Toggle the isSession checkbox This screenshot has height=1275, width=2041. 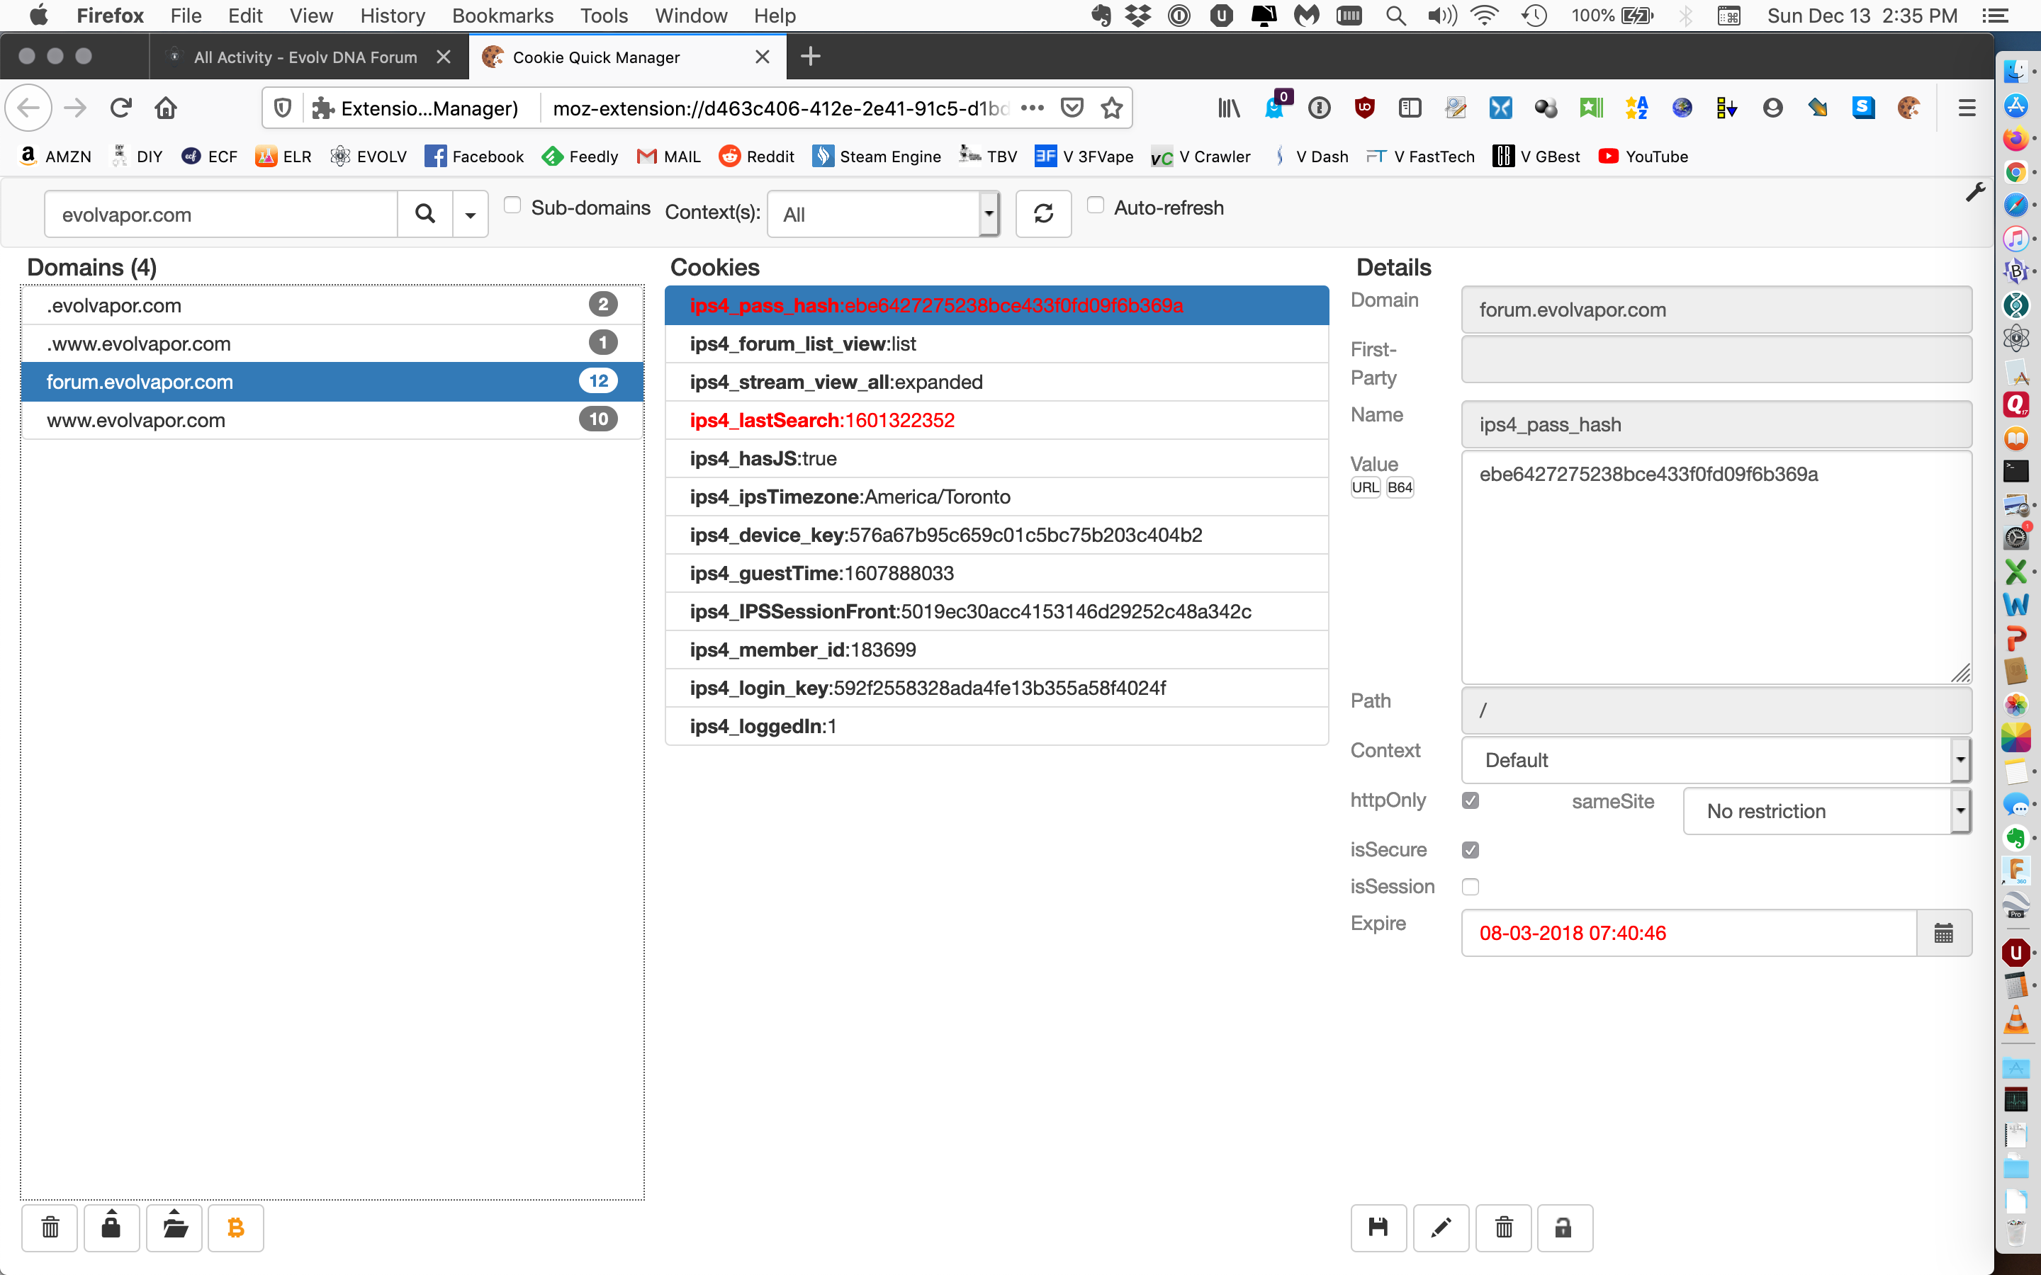pyautogui.click(x=1470, y=886)
